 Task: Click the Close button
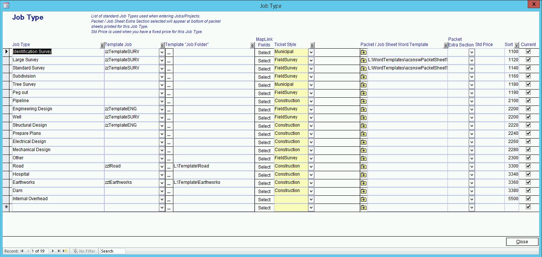pyautogui.click(x=522, y=242)
